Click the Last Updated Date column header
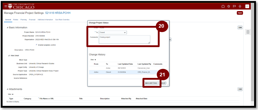 pos(125,64)
